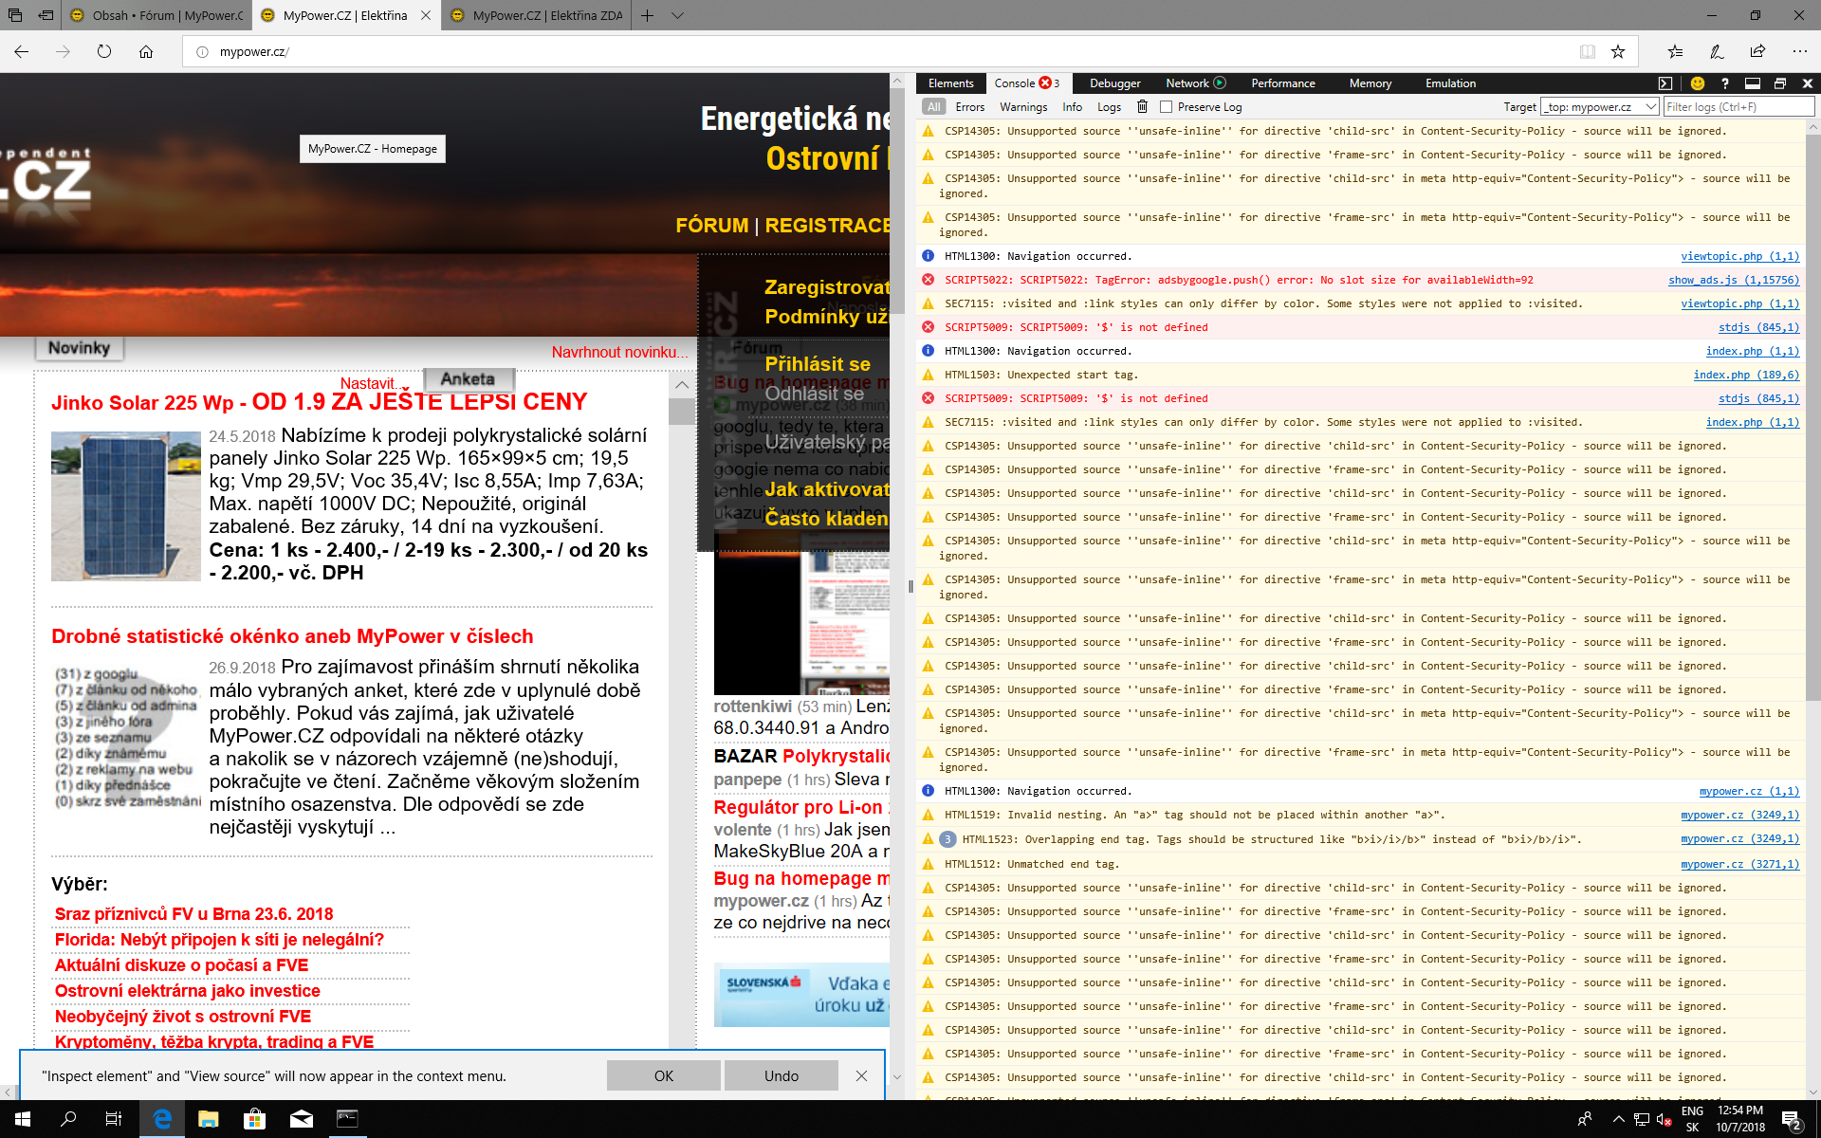1821x1138 pixels.
Task: Toggle the Logs console filter
Action: coord(1109,107)
